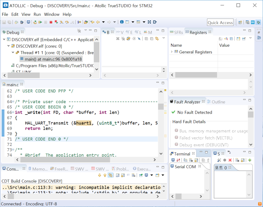Open the Memory tab in bottom panel
This screenshot has height=207, width=263.
click(38, 169)
